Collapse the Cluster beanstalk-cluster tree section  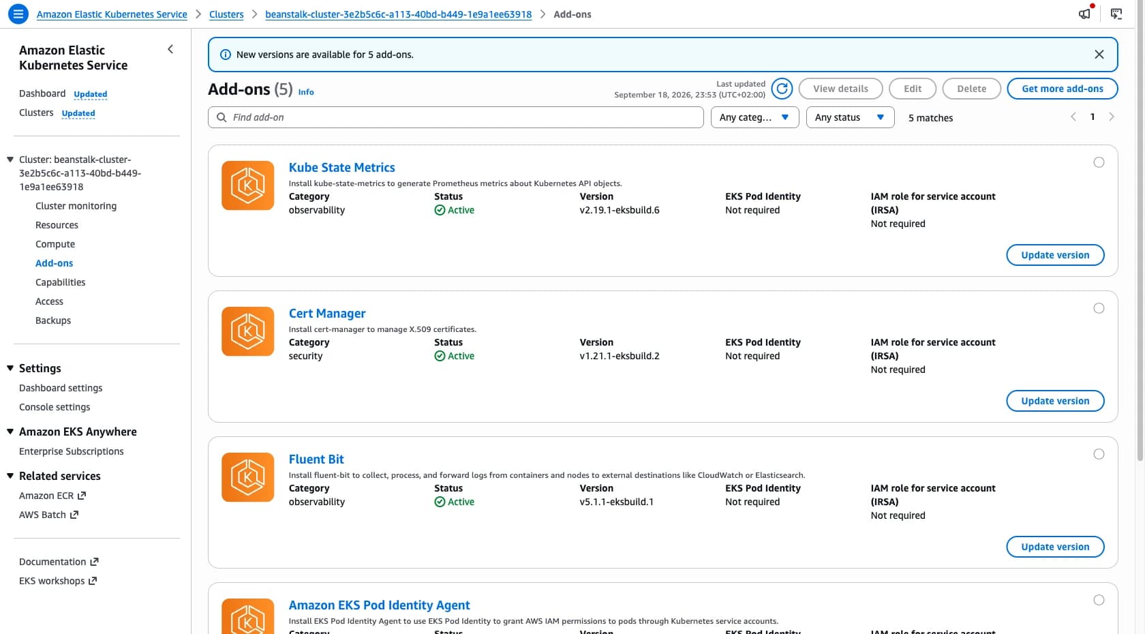click(10, 160)
